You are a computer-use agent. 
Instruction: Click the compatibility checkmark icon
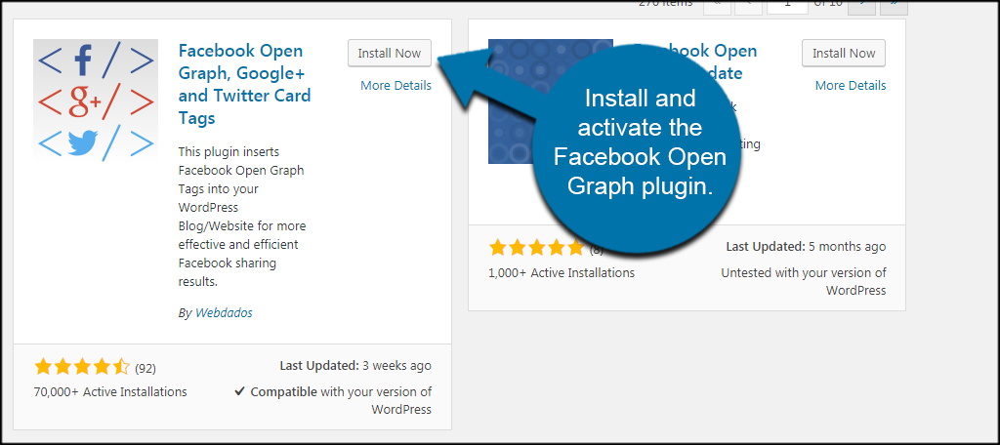[240, 391]
